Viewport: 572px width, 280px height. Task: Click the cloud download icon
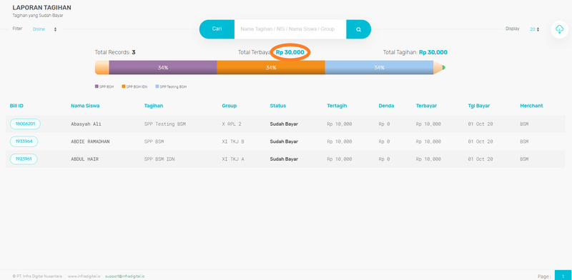pyautogui.click(x=560, y=29)
